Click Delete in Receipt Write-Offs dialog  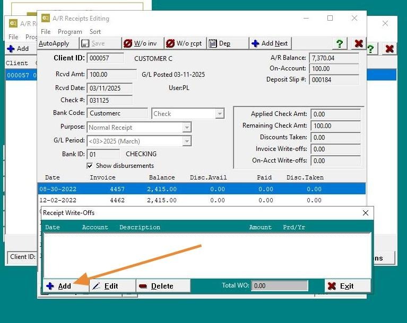163,286
